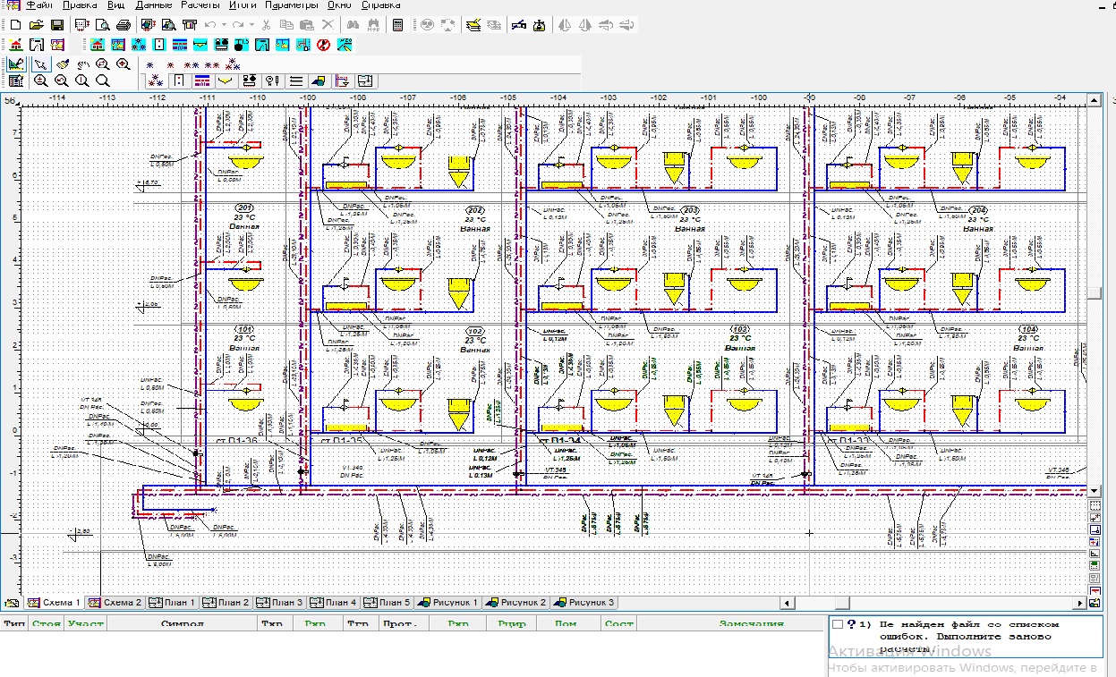The width and height of the screenshot is (1116, 677).
Task: Click the vertical scrollbar down arrow
Action: 1095,491
